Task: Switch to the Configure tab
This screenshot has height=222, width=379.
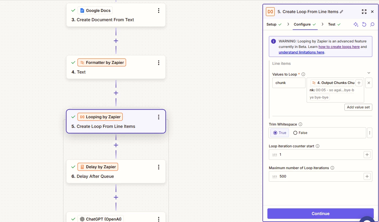Action: 305,24
